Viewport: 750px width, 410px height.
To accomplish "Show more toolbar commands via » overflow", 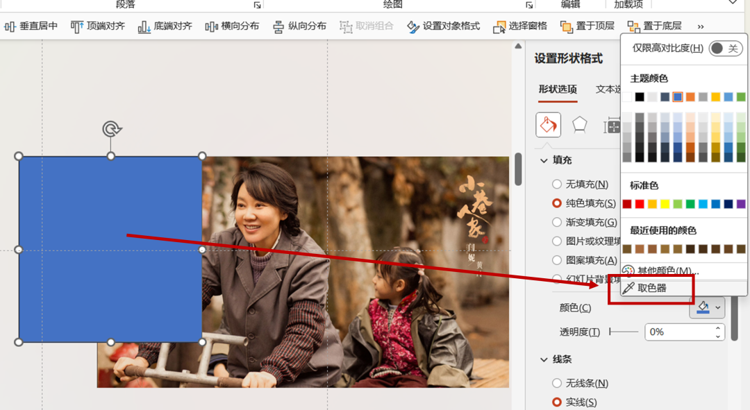I will (x=701, y=26).
